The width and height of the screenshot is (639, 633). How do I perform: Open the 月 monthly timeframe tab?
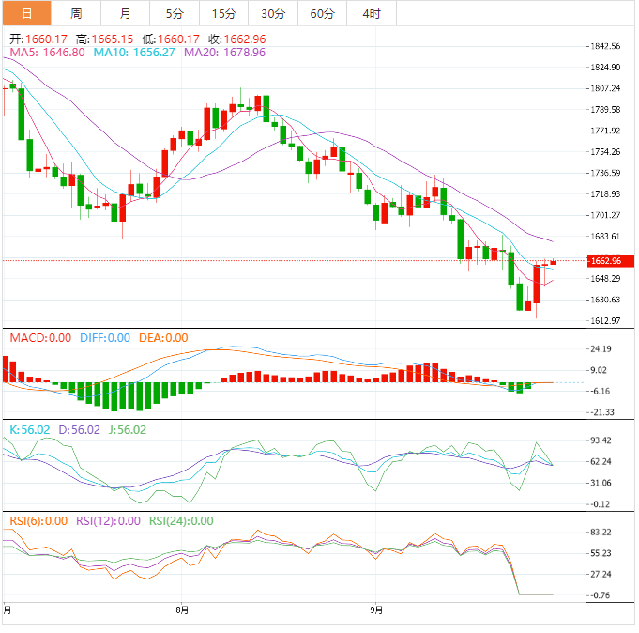click(x=126, y=13)
